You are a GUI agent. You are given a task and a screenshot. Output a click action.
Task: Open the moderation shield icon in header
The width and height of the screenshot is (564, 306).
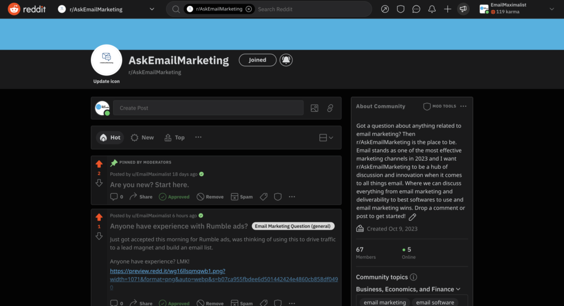click(x=400, y=9)
